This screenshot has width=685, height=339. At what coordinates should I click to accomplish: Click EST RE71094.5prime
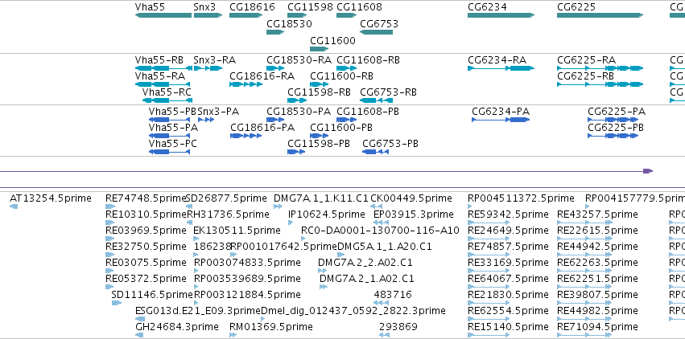584,335
